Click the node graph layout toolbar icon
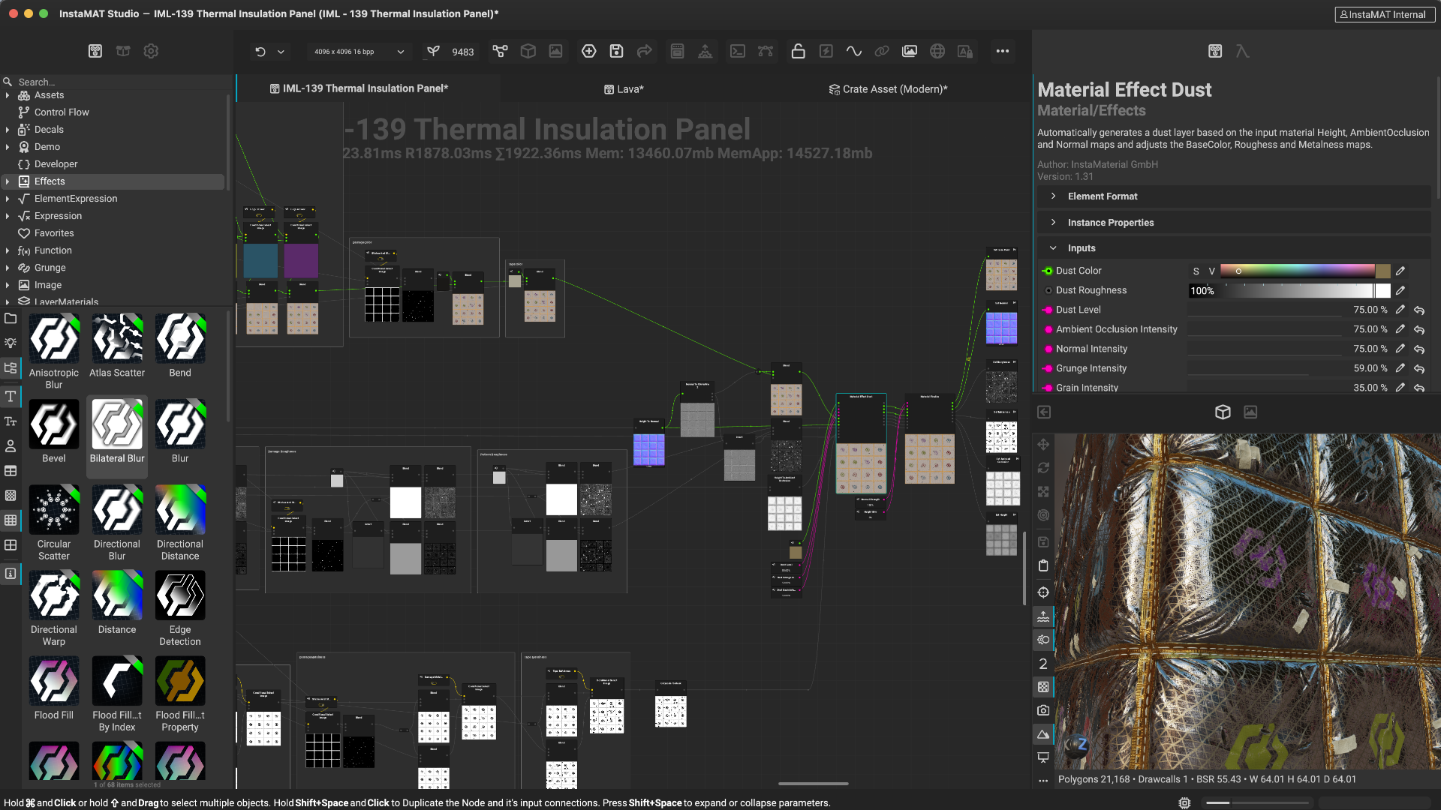The height and width of the screenshot is (810, 1441). tap(500, 51)
